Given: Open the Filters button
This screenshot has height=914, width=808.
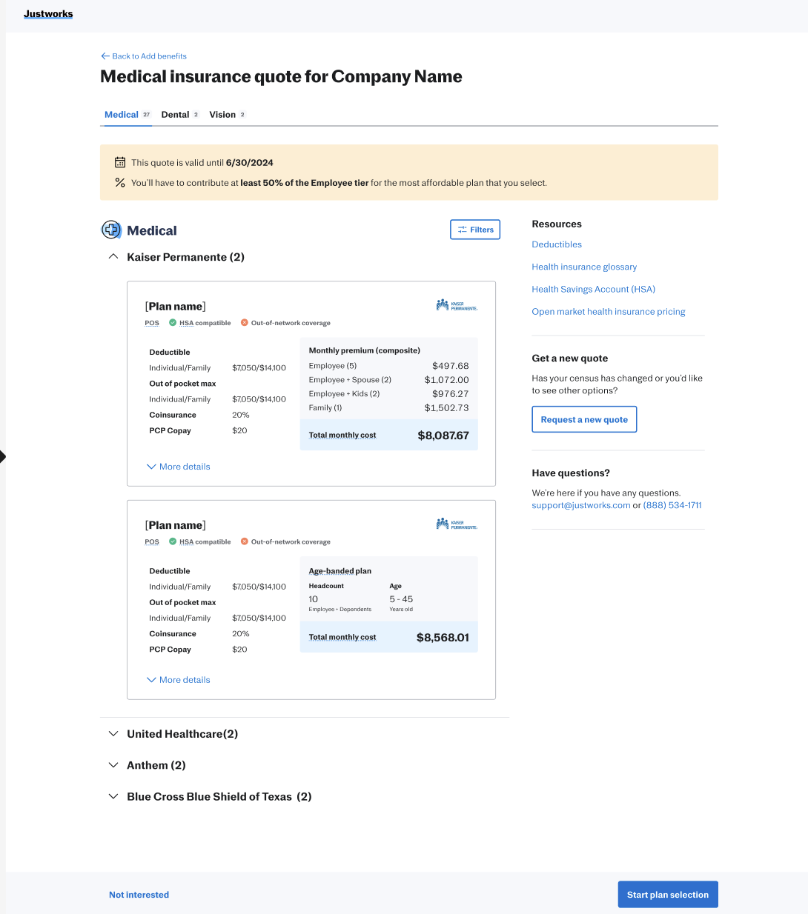Looking at the screenshot, I should [475, 230].
